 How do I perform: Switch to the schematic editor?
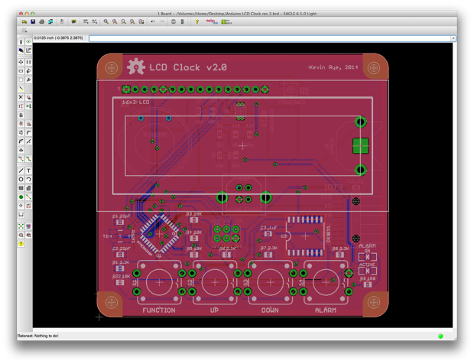[x=62, y=21]
